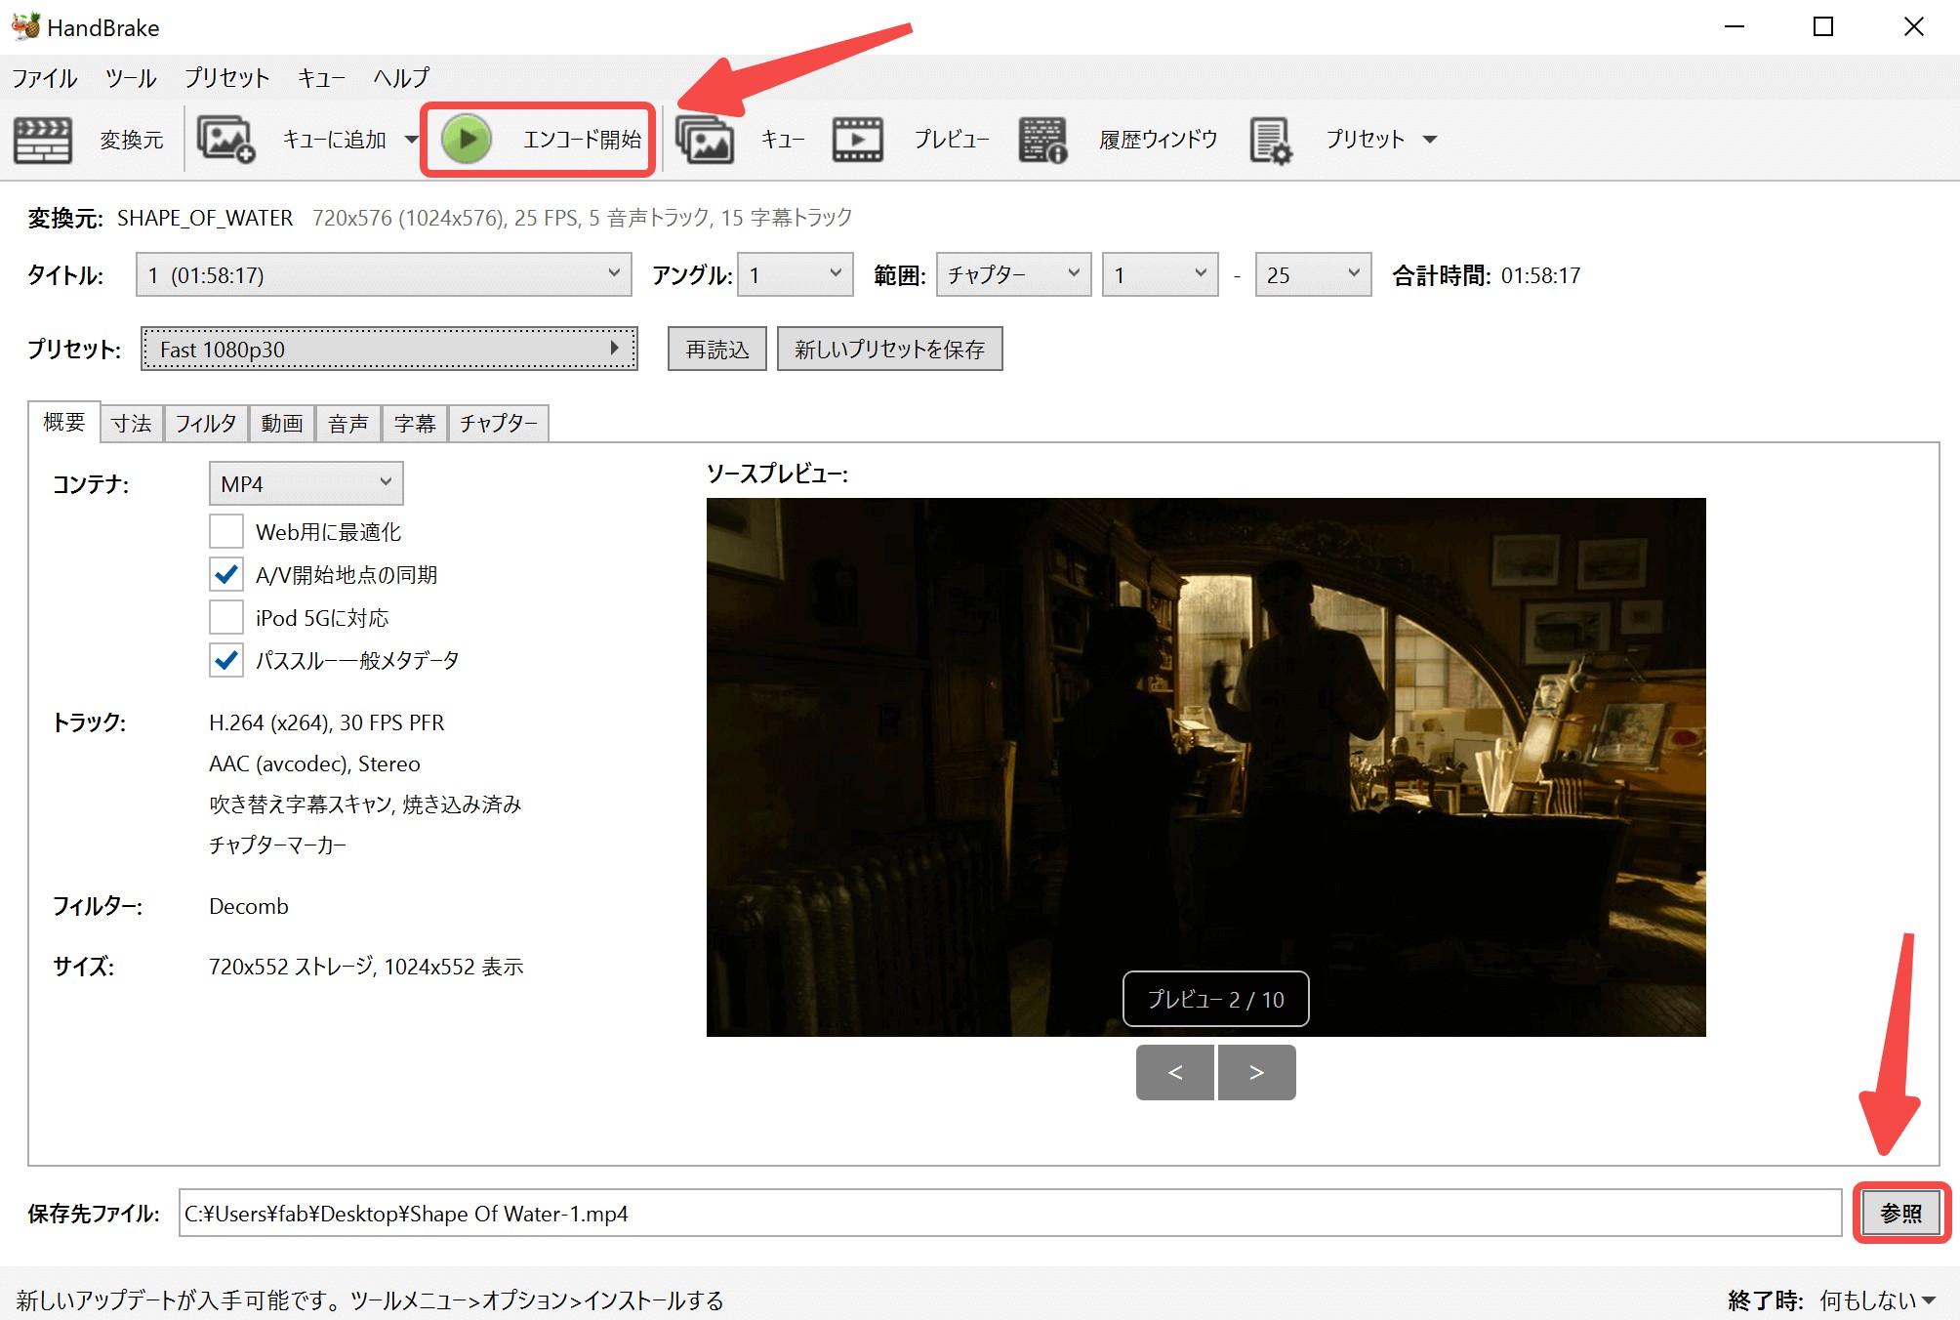Image resolution: width=1960 pixels, height=1320 pixels.
Task: Open the Fast 1080p30 preset selector
Action: 389,349
